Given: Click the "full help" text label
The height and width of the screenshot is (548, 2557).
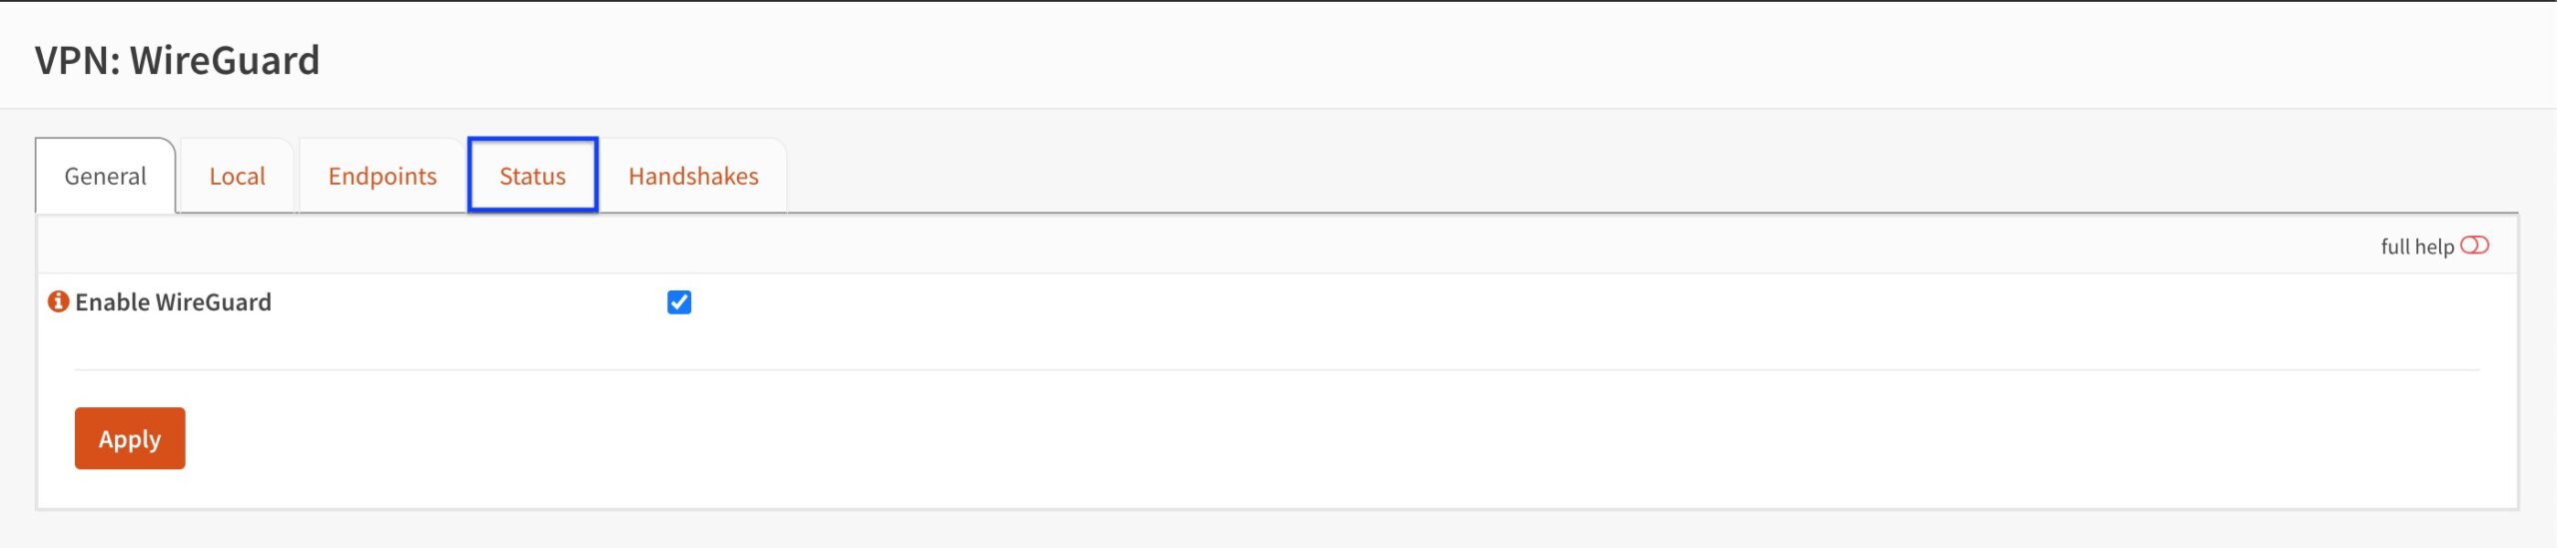Looking at the screenshot, I should [2417, 247].
